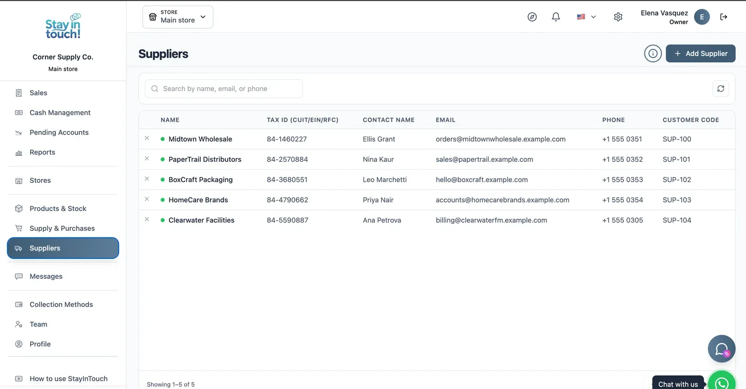
Task: Click the NAME column header
Action: (170, 120)
